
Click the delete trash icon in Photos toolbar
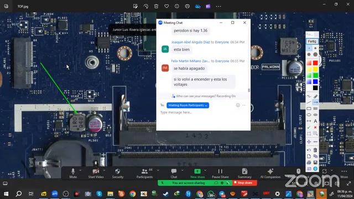[156, 6]
